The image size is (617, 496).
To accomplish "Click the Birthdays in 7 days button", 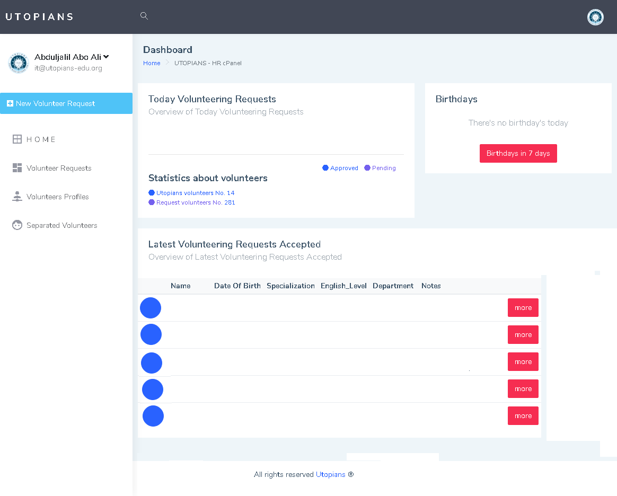I will click(518, 153).
